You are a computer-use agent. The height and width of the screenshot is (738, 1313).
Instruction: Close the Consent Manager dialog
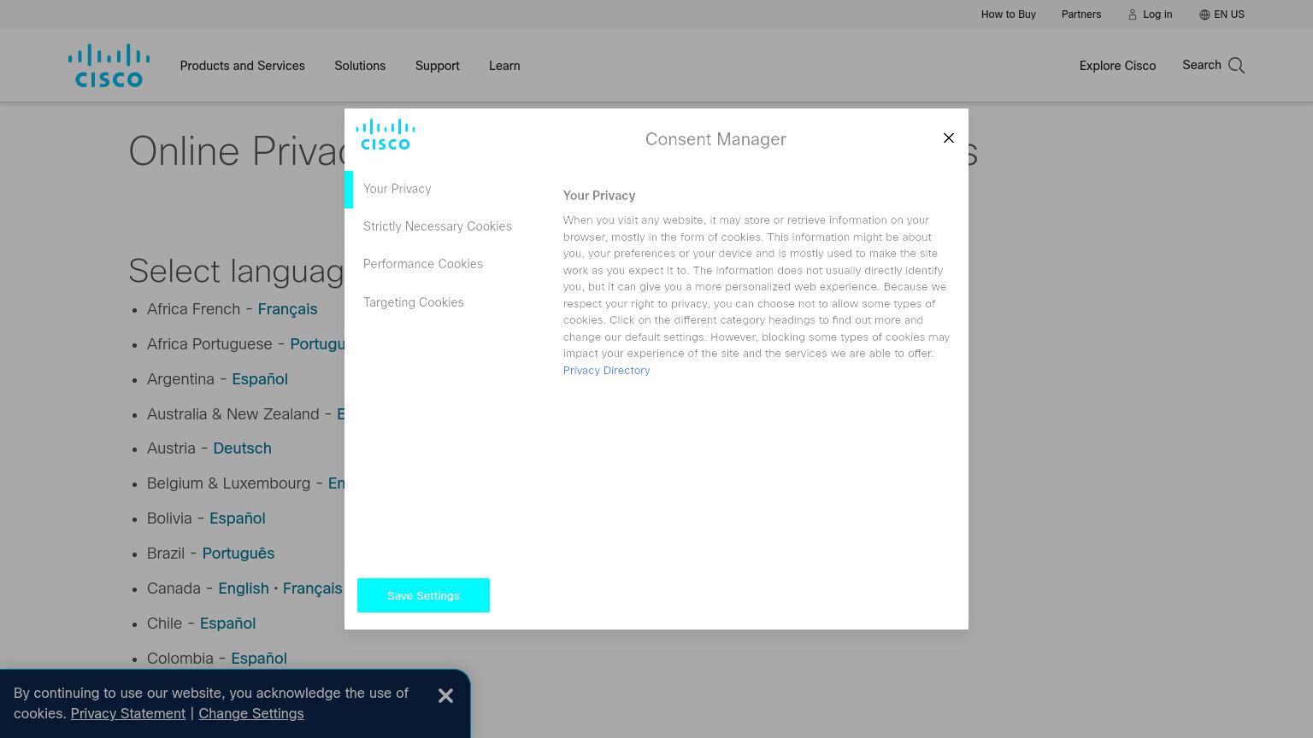pyautogui.click(x=949, y=138)
